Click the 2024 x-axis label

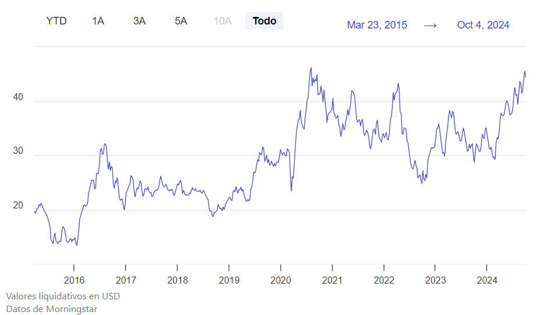point(487,281)
